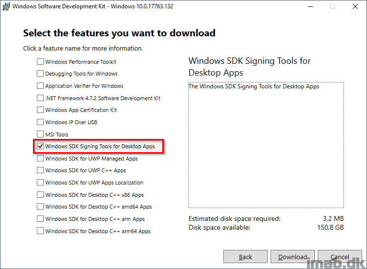Click the '150,8 GB' available disk space value
The height and width of the screenshot is (269, 367).
point(330,227)
